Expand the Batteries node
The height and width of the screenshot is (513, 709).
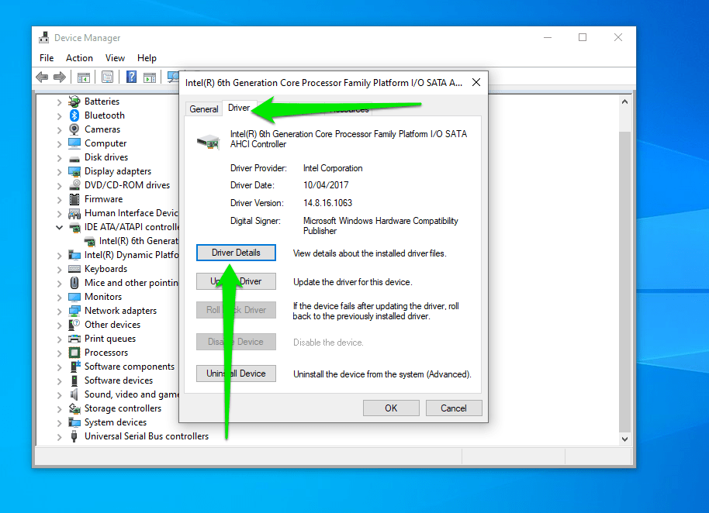coord(59,102)
